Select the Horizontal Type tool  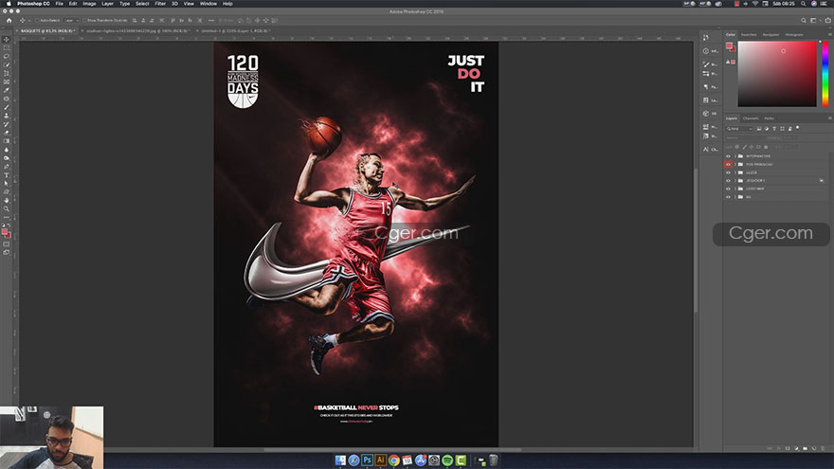tap(7, 175)
